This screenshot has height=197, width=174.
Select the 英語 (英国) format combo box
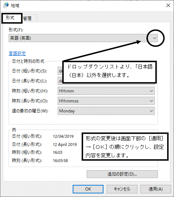pos(83,38)
